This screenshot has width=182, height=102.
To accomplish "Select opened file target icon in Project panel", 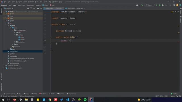I will point(28,8).
